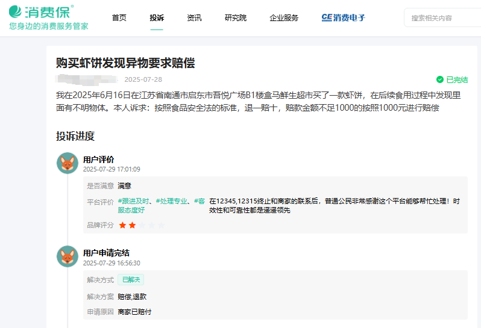The width and height of the screenshot is (481, 328).
Task: Open the 企业服务 navigation item
Action: (x=284, y=18)
